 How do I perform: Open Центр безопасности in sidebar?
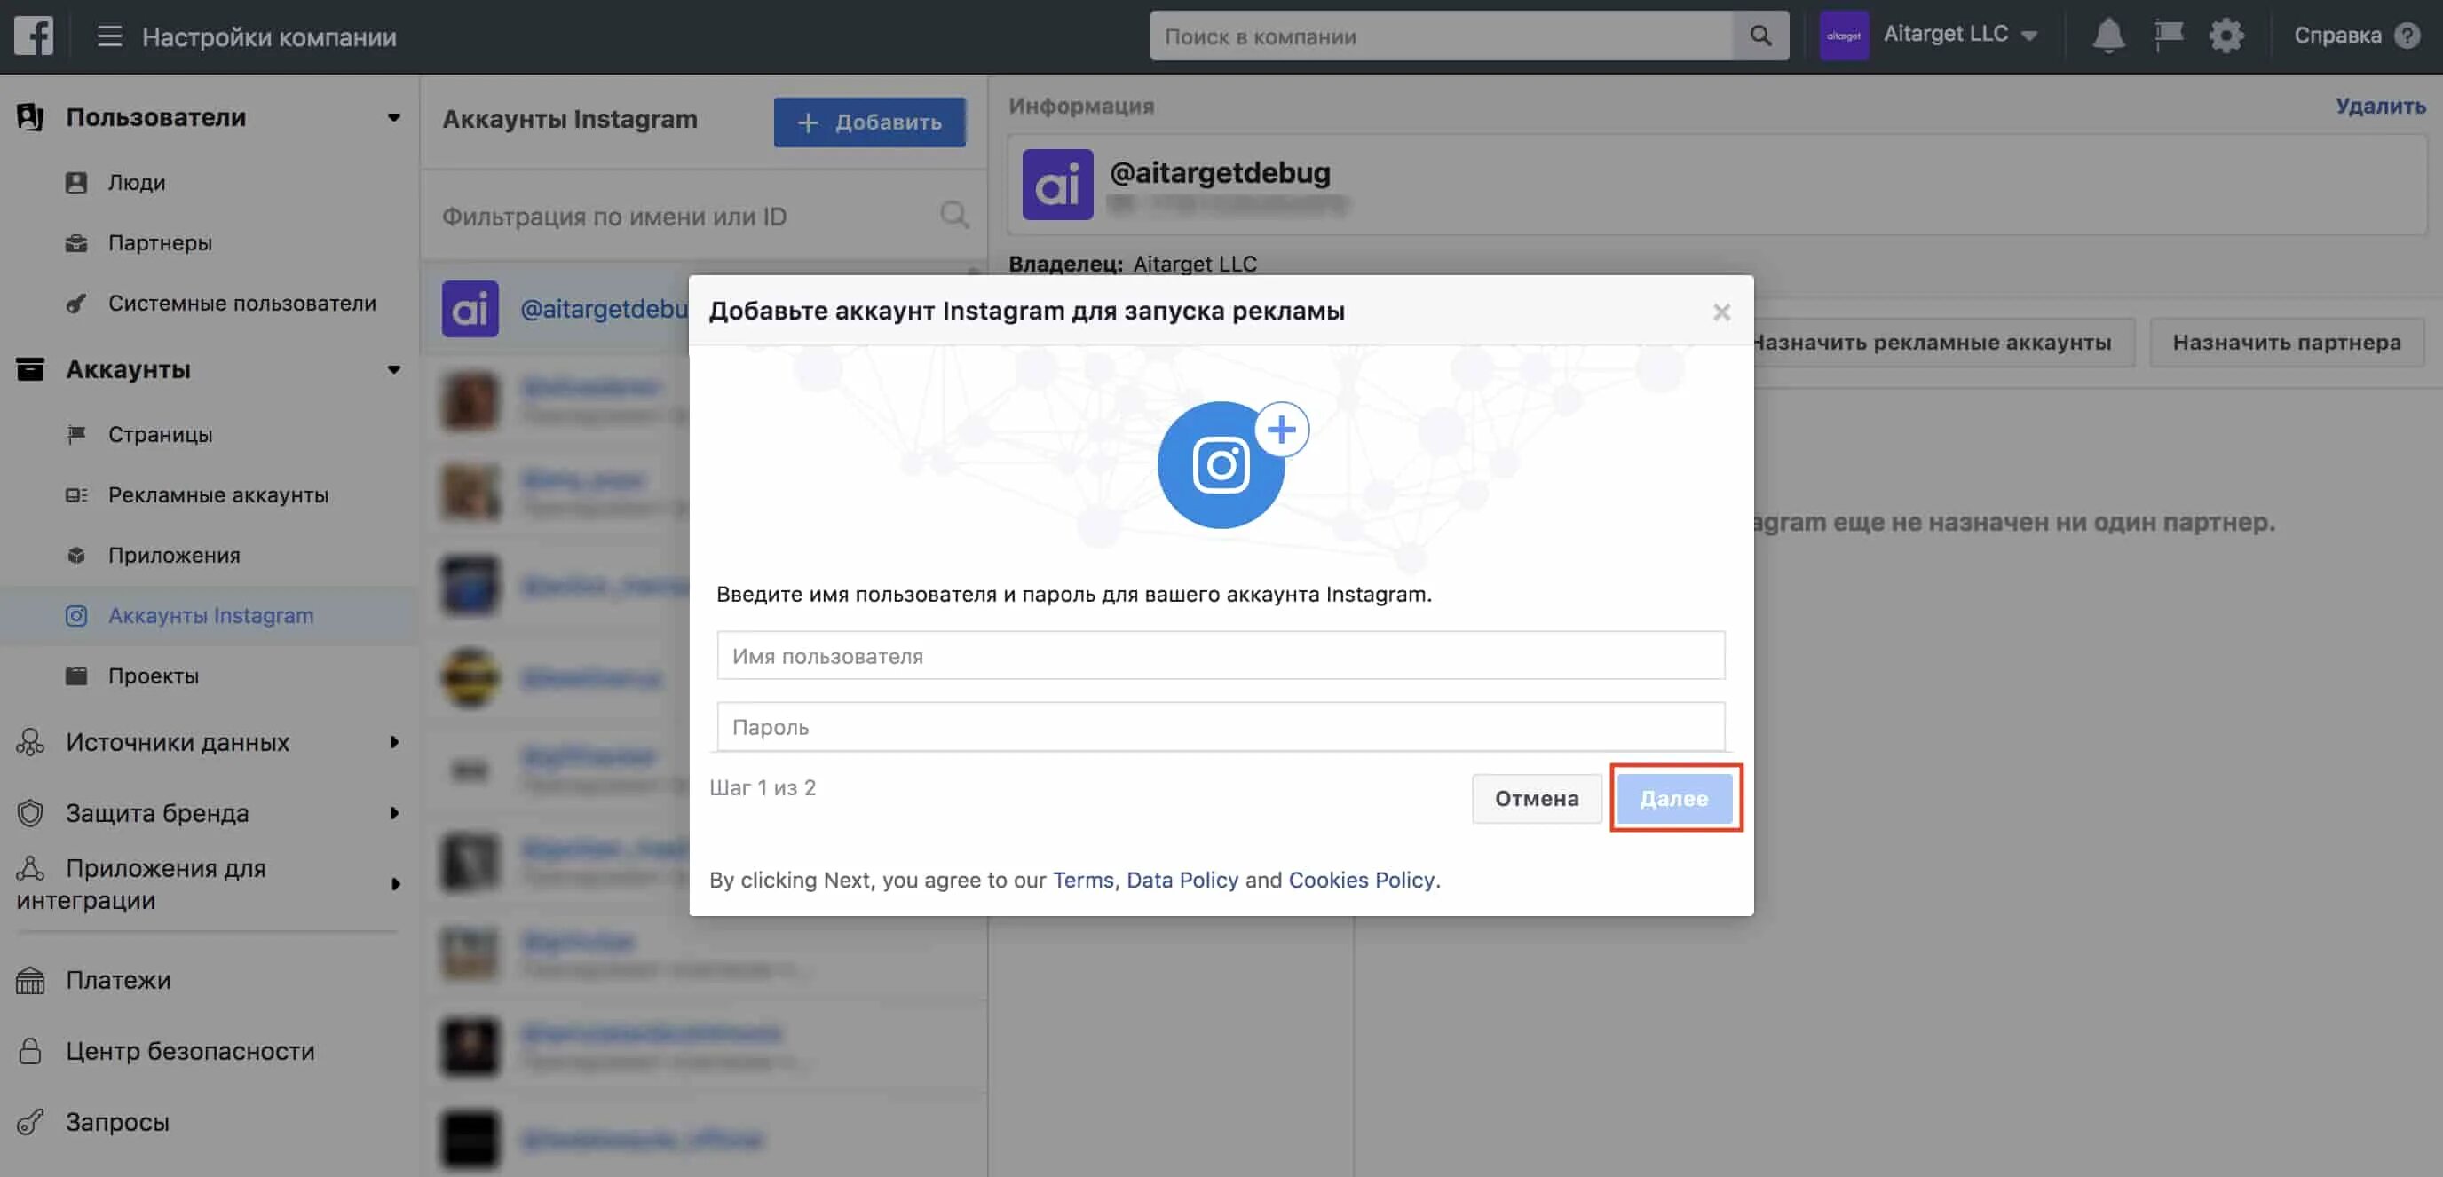coord(189,1051)
